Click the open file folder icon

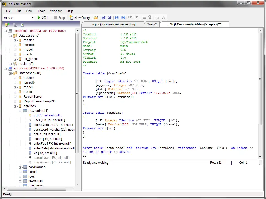[x=96, y=17]
